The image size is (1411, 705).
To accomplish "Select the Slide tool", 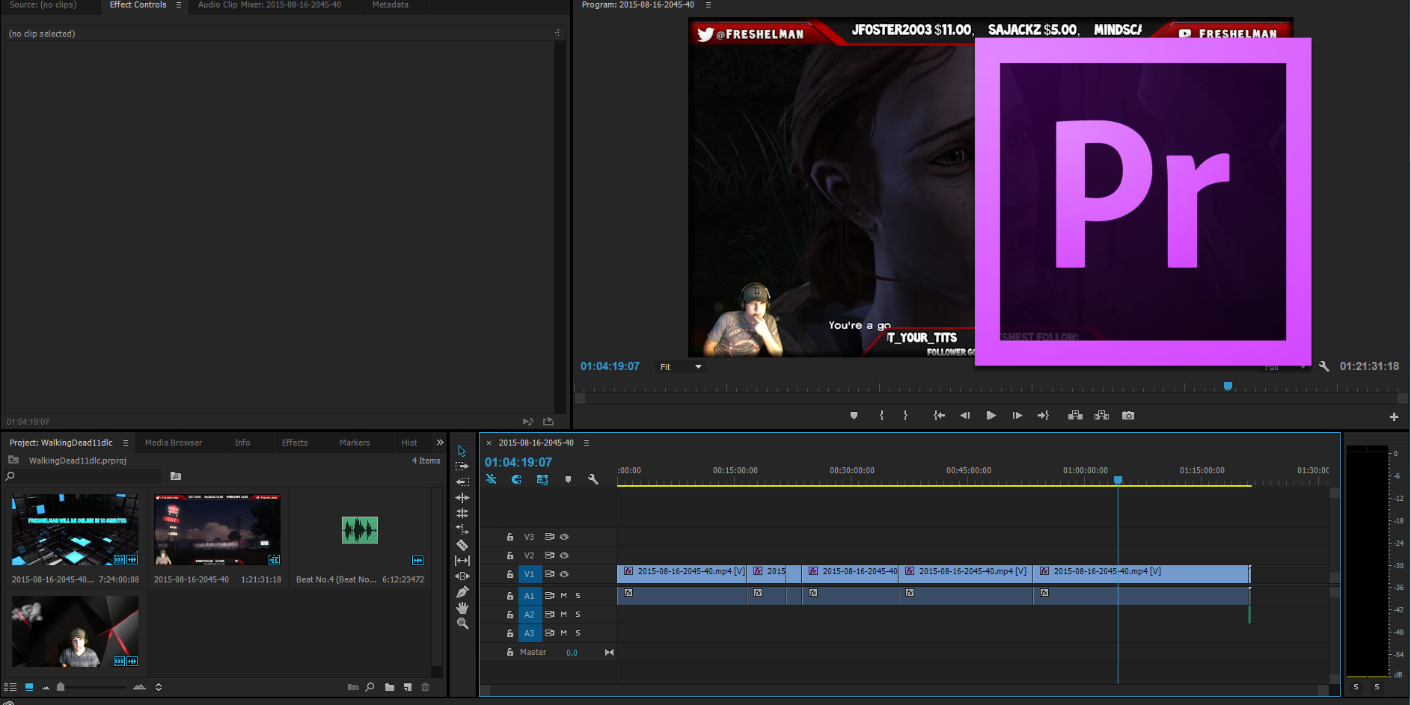I will tap(462, 576).
